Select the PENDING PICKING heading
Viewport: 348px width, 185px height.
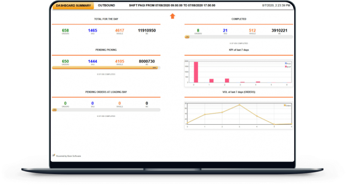coord(106,50)
